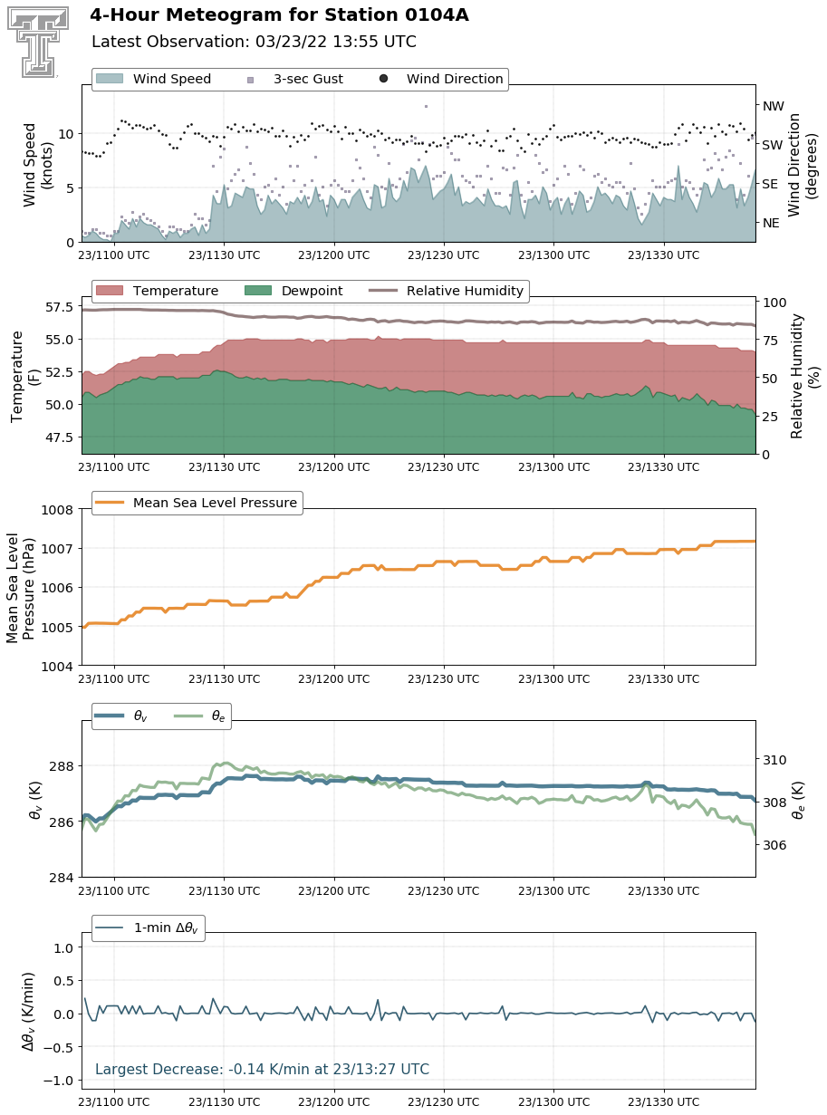Click the Relative Humidity legend line sample

(383, 291)
